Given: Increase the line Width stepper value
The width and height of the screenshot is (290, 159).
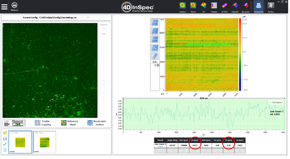Looking at the screenshot, I should 158,65.
